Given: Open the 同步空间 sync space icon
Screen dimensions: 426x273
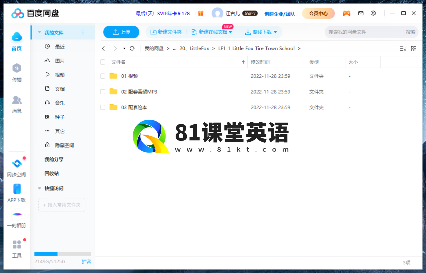Looking at the screenshot, I should [17, 163].
